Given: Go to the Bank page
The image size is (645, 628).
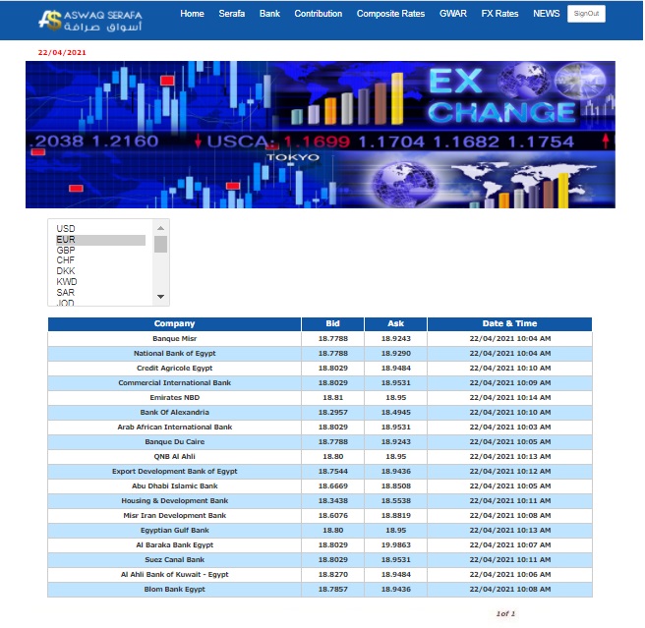Looking at the screenshot, I should [x=269, y=14].
